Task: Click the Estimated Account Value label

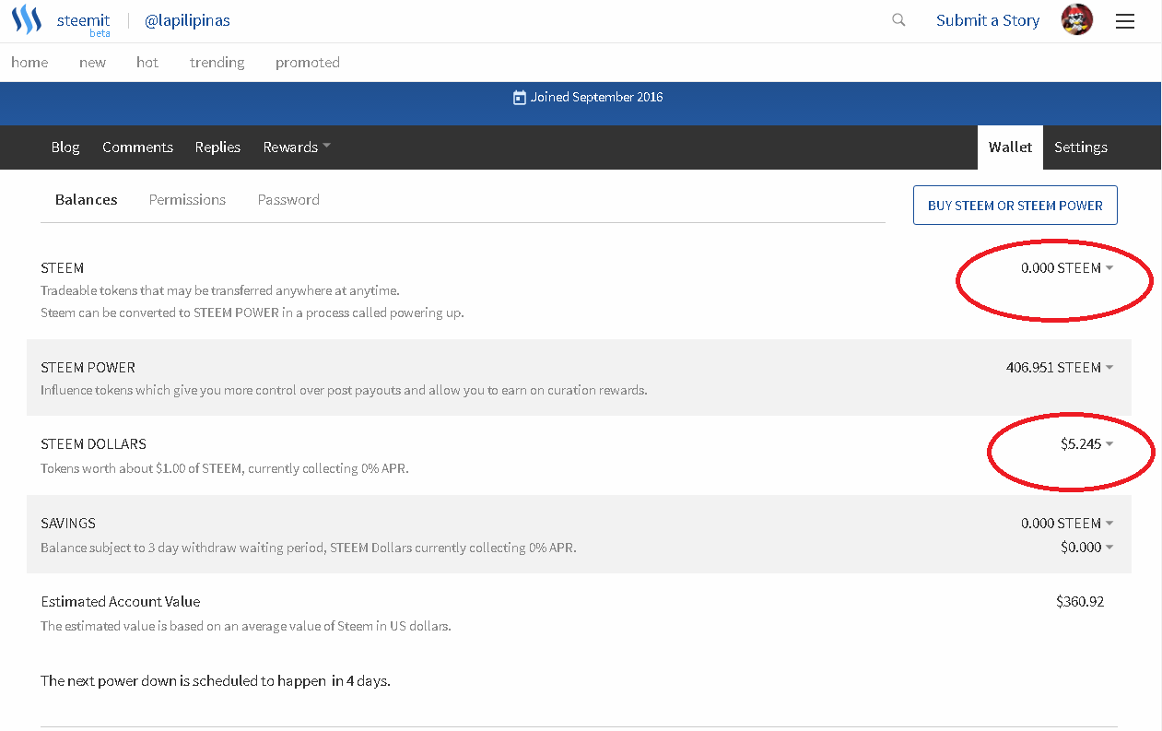Action: point(121,602)
